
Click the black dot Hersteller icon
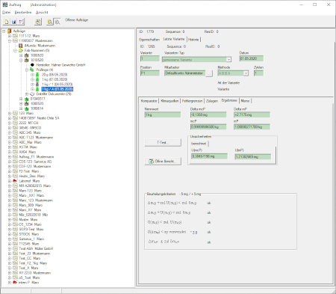[x=32, y=65]
